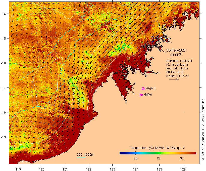
Task: Click the 125 longitude axis label
Action: [x=159, y=169]
